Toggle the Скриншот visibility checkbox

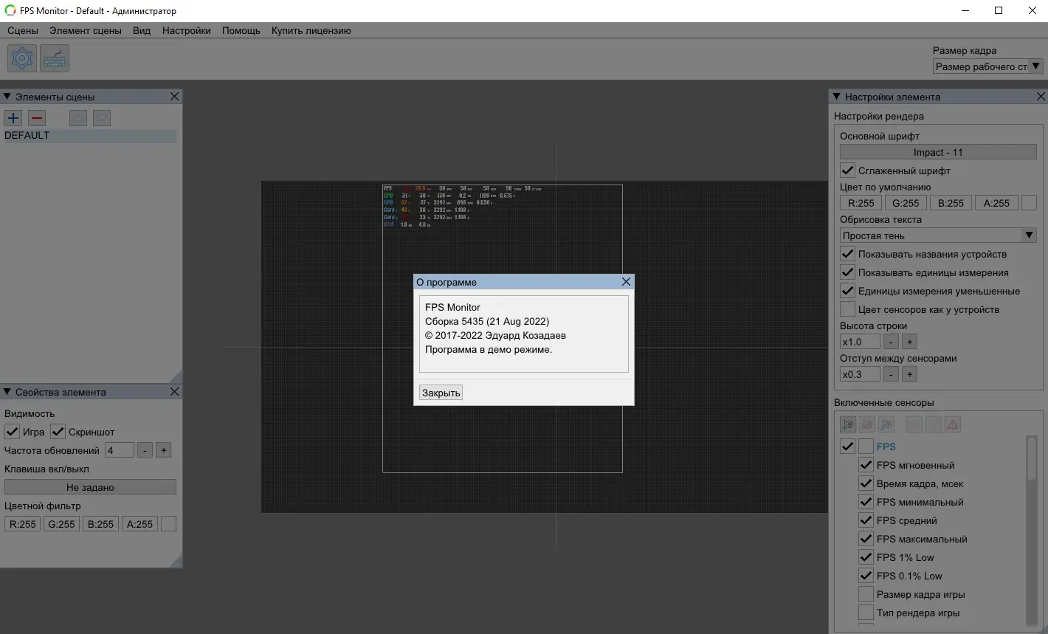click(58, 432)
